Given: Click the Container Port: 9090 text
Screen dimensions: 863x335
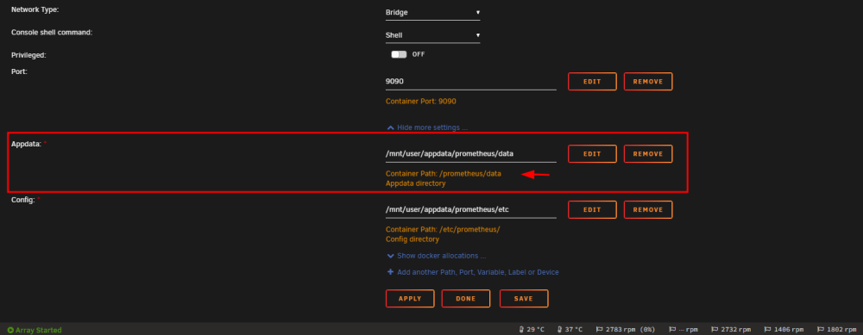Looking at the screenshot, I should [421, 102].
